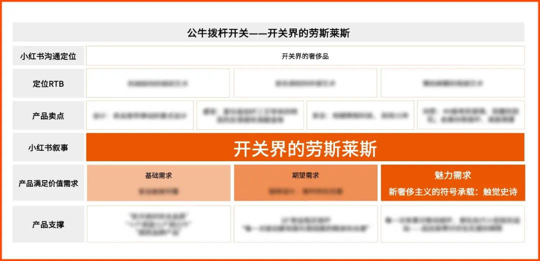Select the 产品支撑 row label

tap(48, 224)
